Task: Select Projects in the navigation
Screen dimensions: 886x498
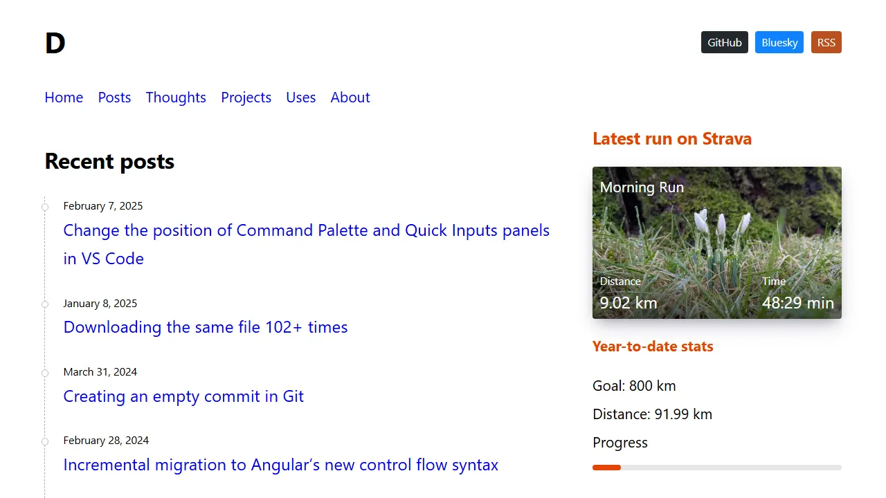Action: (246, 98)
